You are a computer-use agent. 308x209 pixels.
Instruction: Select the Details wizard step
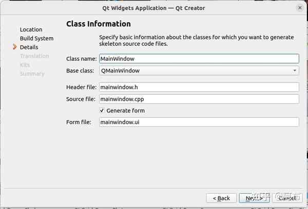click(29, 47)
